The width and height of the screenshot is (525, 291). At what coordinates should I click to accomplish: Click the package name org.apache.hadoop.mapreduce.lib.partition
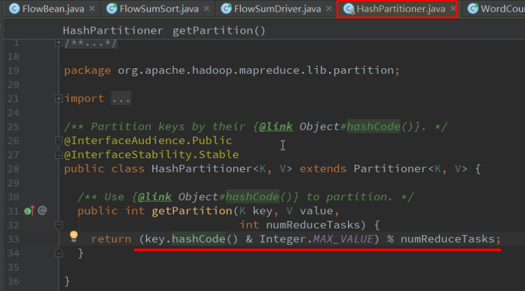pos(256,70)
